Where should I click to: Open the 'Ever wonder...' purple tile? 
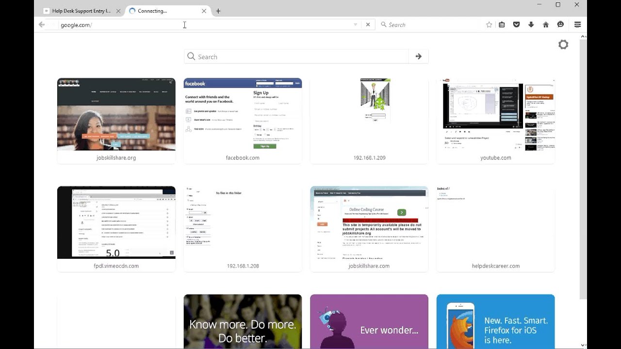369,321
